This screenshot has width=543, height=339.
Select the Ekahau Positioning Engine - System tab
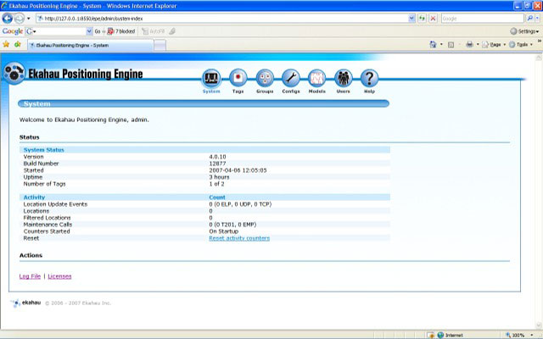tap(91, 45)
